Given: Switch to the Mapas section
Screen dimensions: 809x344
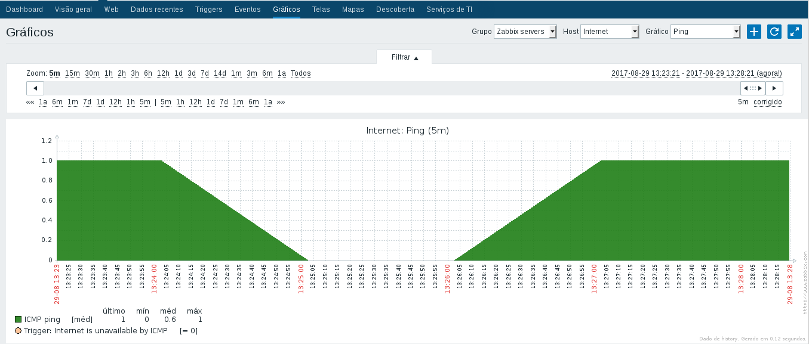Looking at the screenshot, I should click(353, 10).
